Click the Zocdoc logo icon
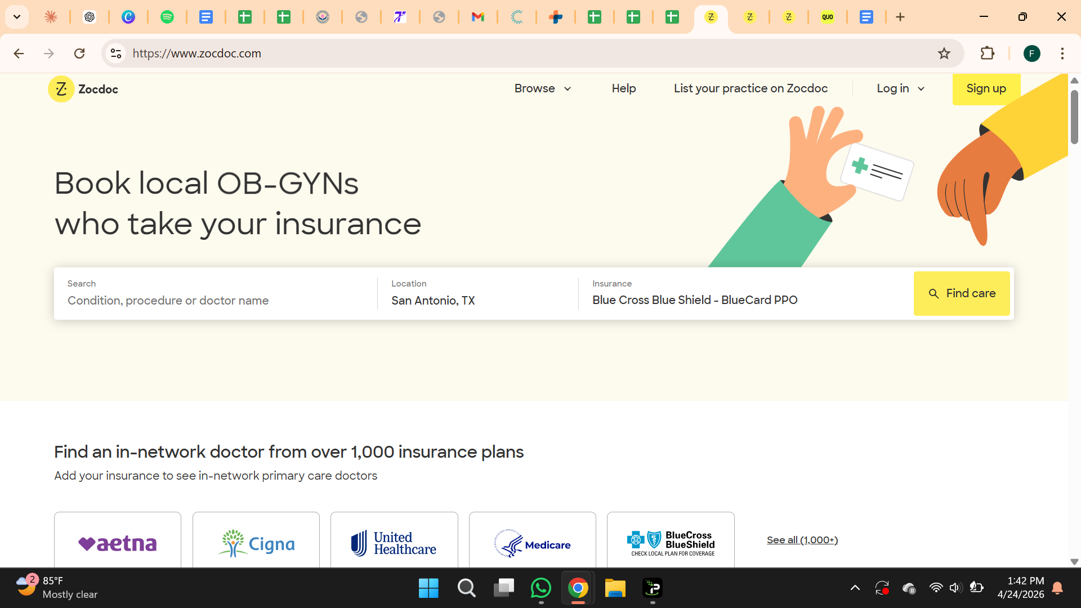Image resolution: width=1081 pixels, height=608 pixels. pos(61,89)
